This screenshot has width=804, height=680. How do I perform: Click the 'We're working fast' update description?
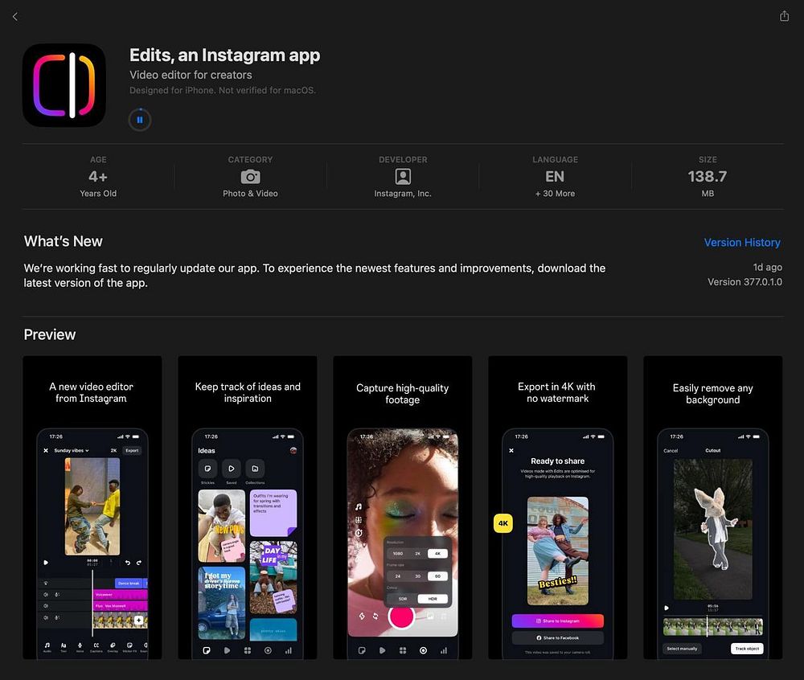pyautogui.click(x=314, y=275)
